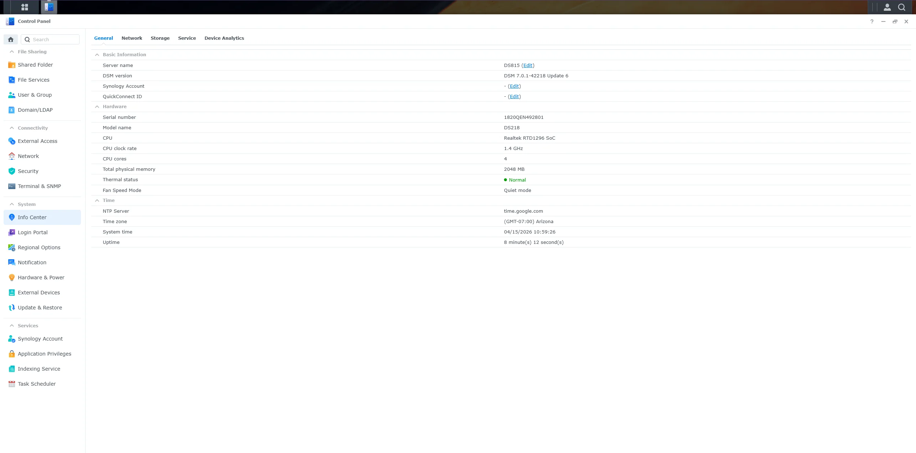
Task: Open Shared Folder icon
Action: (11, 65)
